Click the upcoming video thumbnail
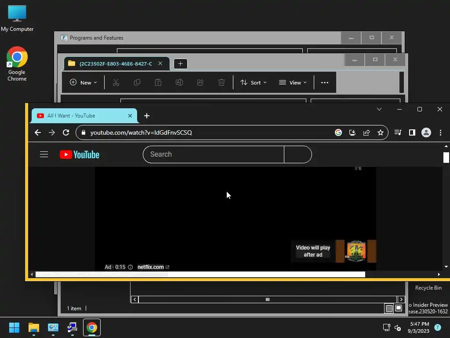This screenshot has height=338, width=450. [x=356, y=251]
